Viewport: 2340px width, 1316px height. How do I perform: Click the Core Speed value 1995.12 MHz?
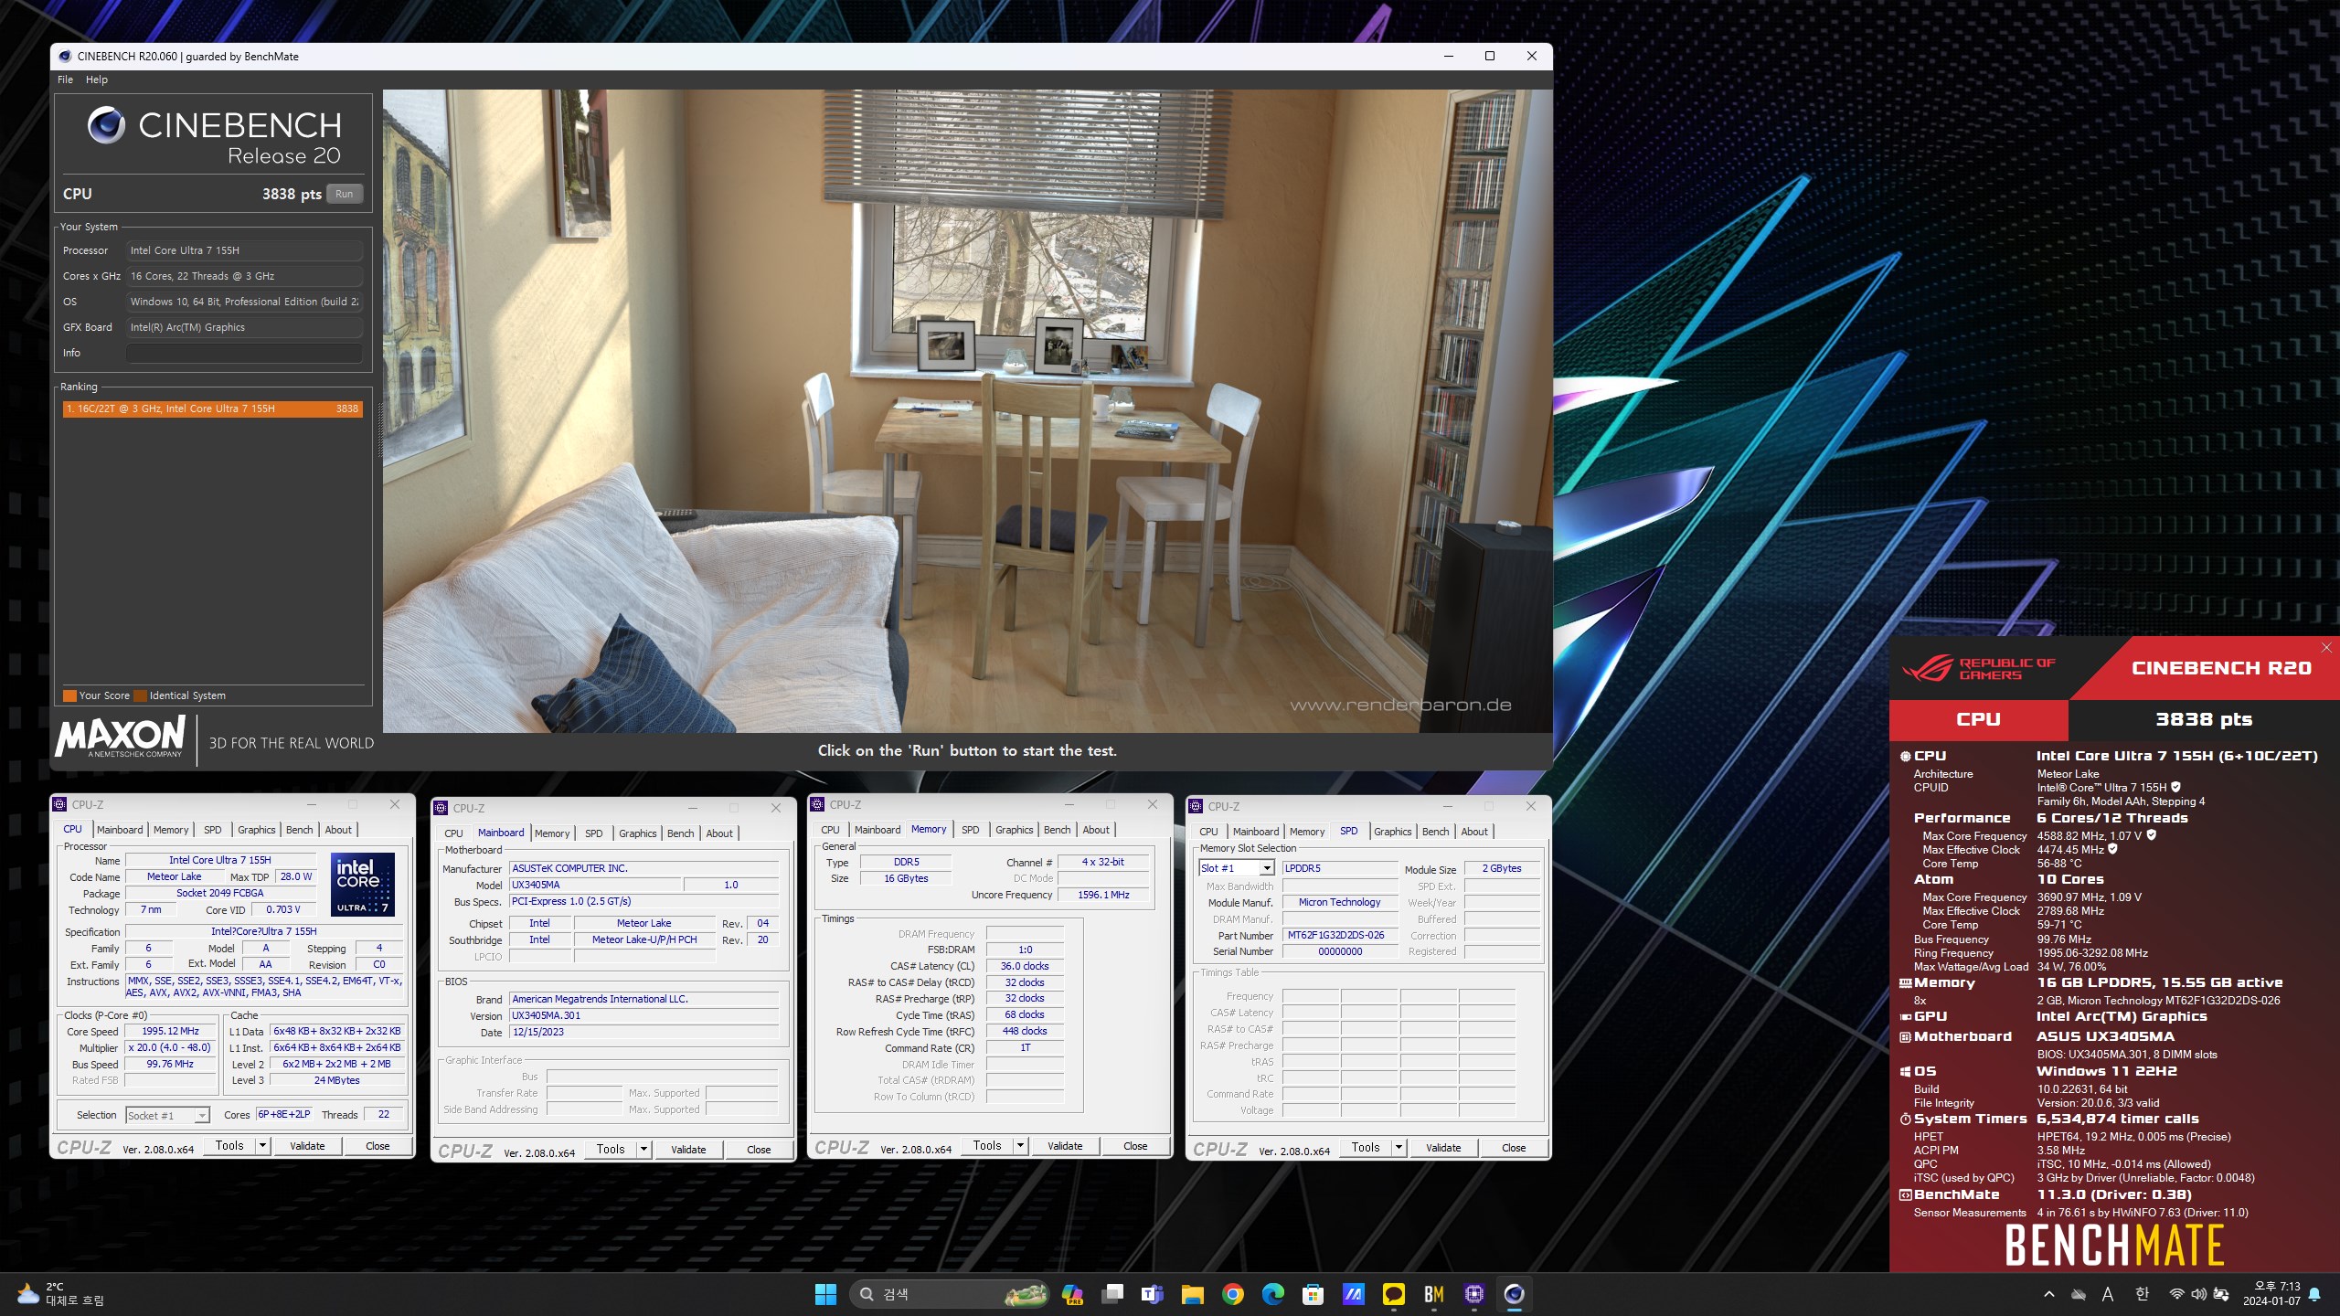[x=171, y=1031]
